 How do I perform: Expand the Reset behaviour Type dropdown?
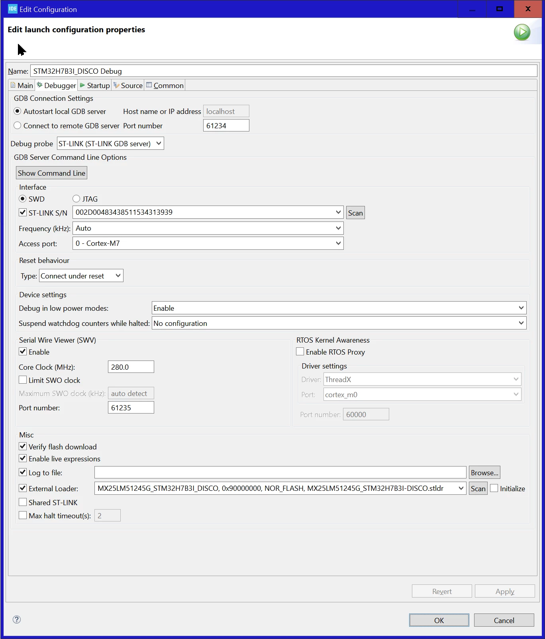pos(81,276)
